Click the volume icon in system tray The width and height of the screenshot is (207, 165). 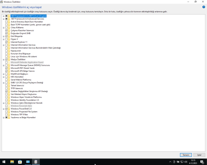185,162
